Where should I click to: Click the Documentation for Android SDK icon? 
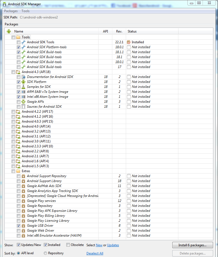click(23, 77)
